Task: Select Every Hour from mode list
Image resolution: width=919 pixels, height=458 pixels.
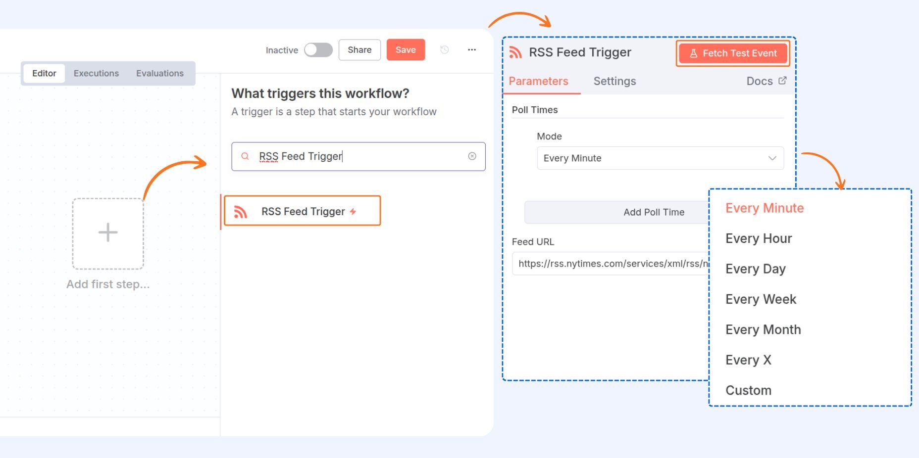Action: tap(758, 238)
